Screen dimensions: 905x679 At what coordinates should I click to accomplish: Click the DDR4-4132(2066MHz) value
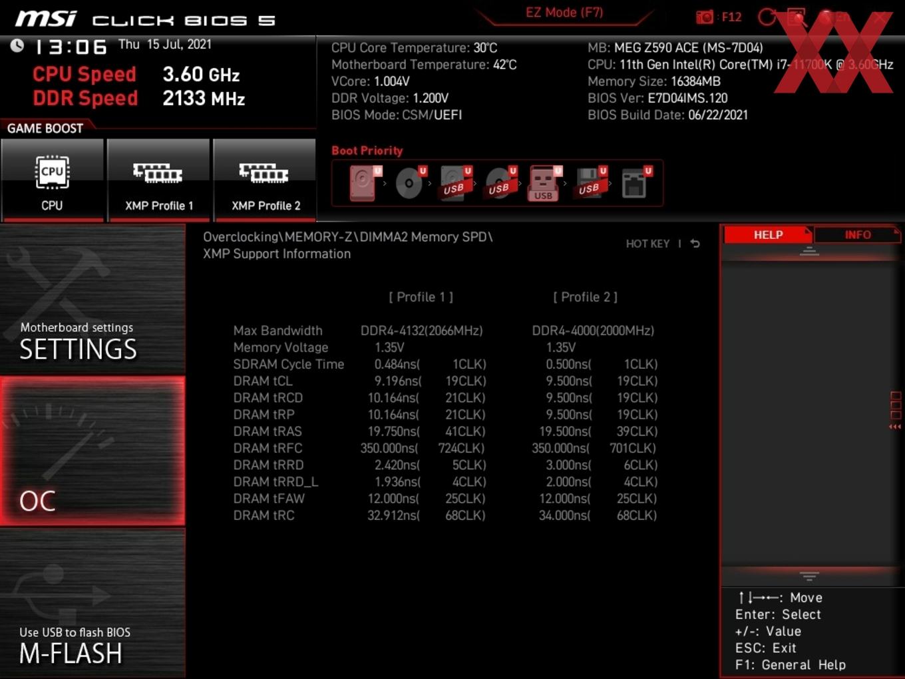[x=422, y=331]
